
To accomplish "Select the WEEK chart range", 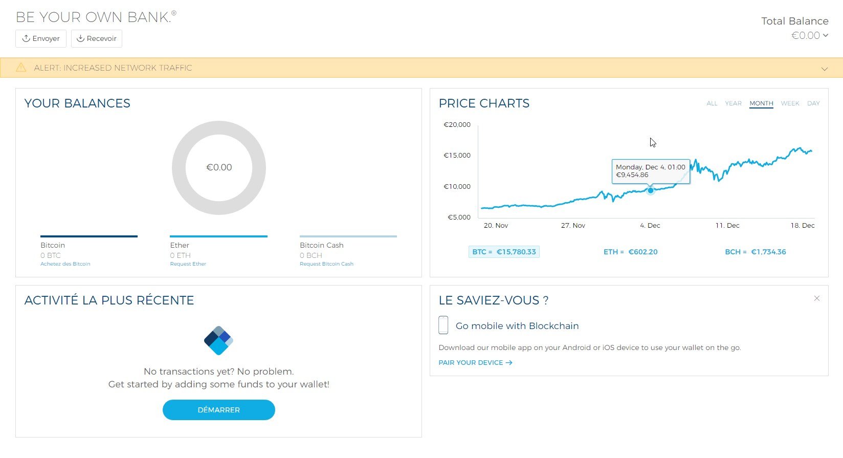I will click(x=790, y=103).
